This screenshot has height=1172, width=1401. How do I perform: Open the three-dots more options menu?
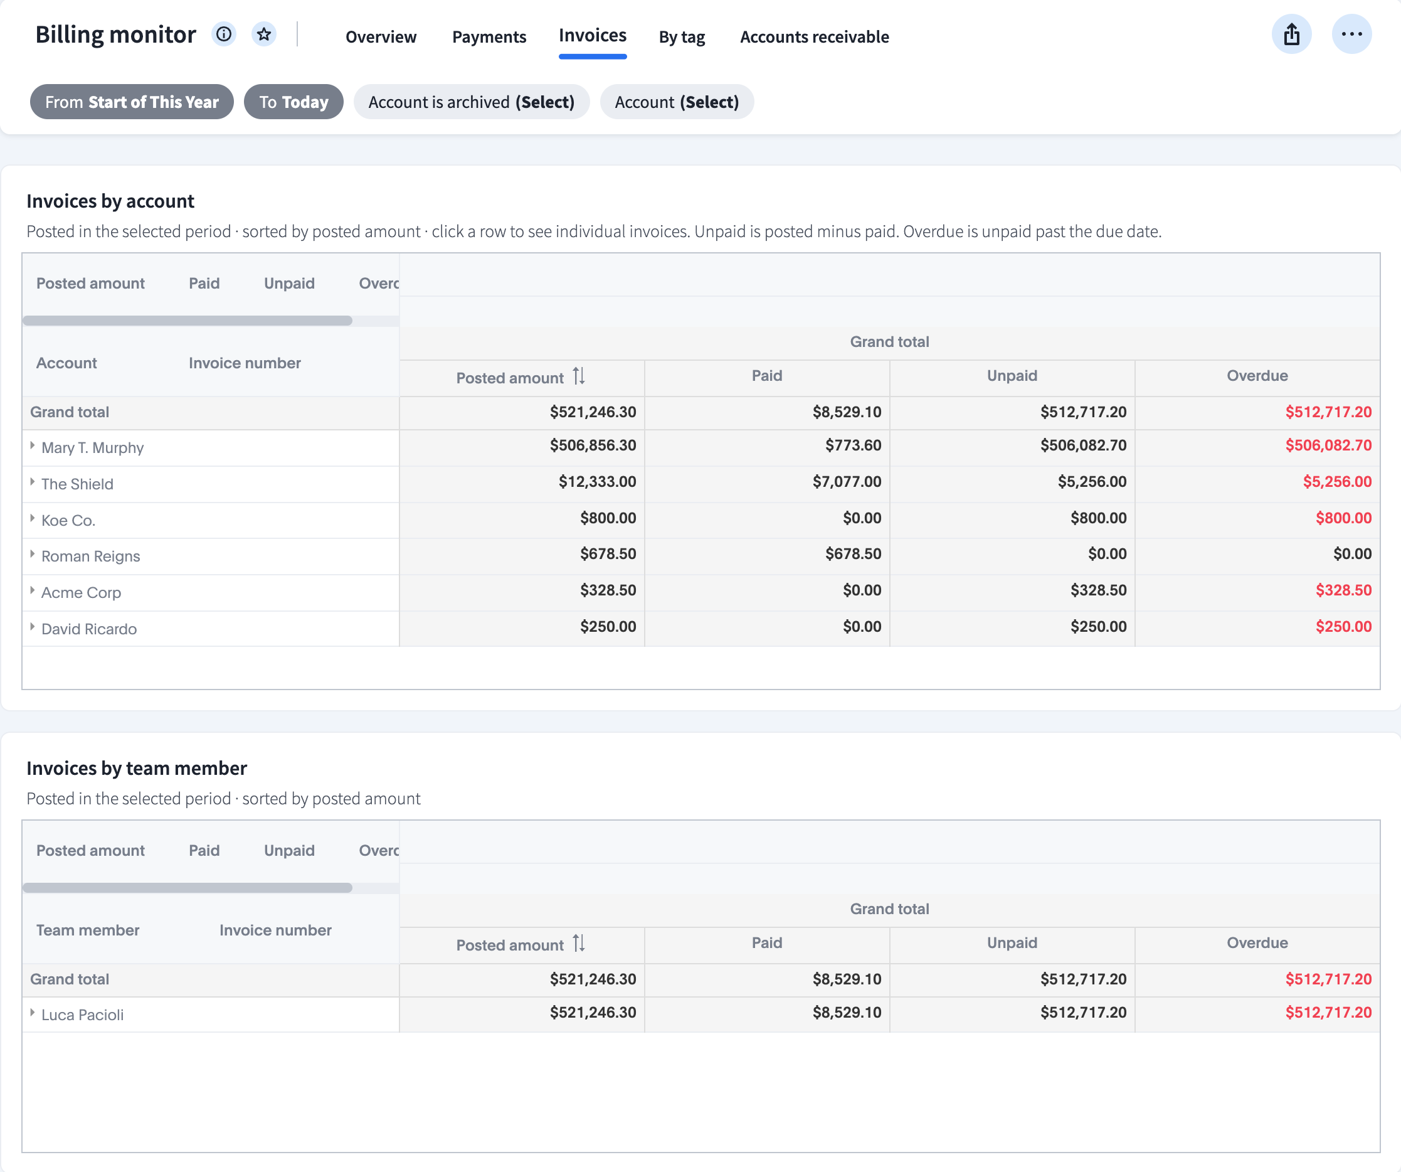point(1351,34)
